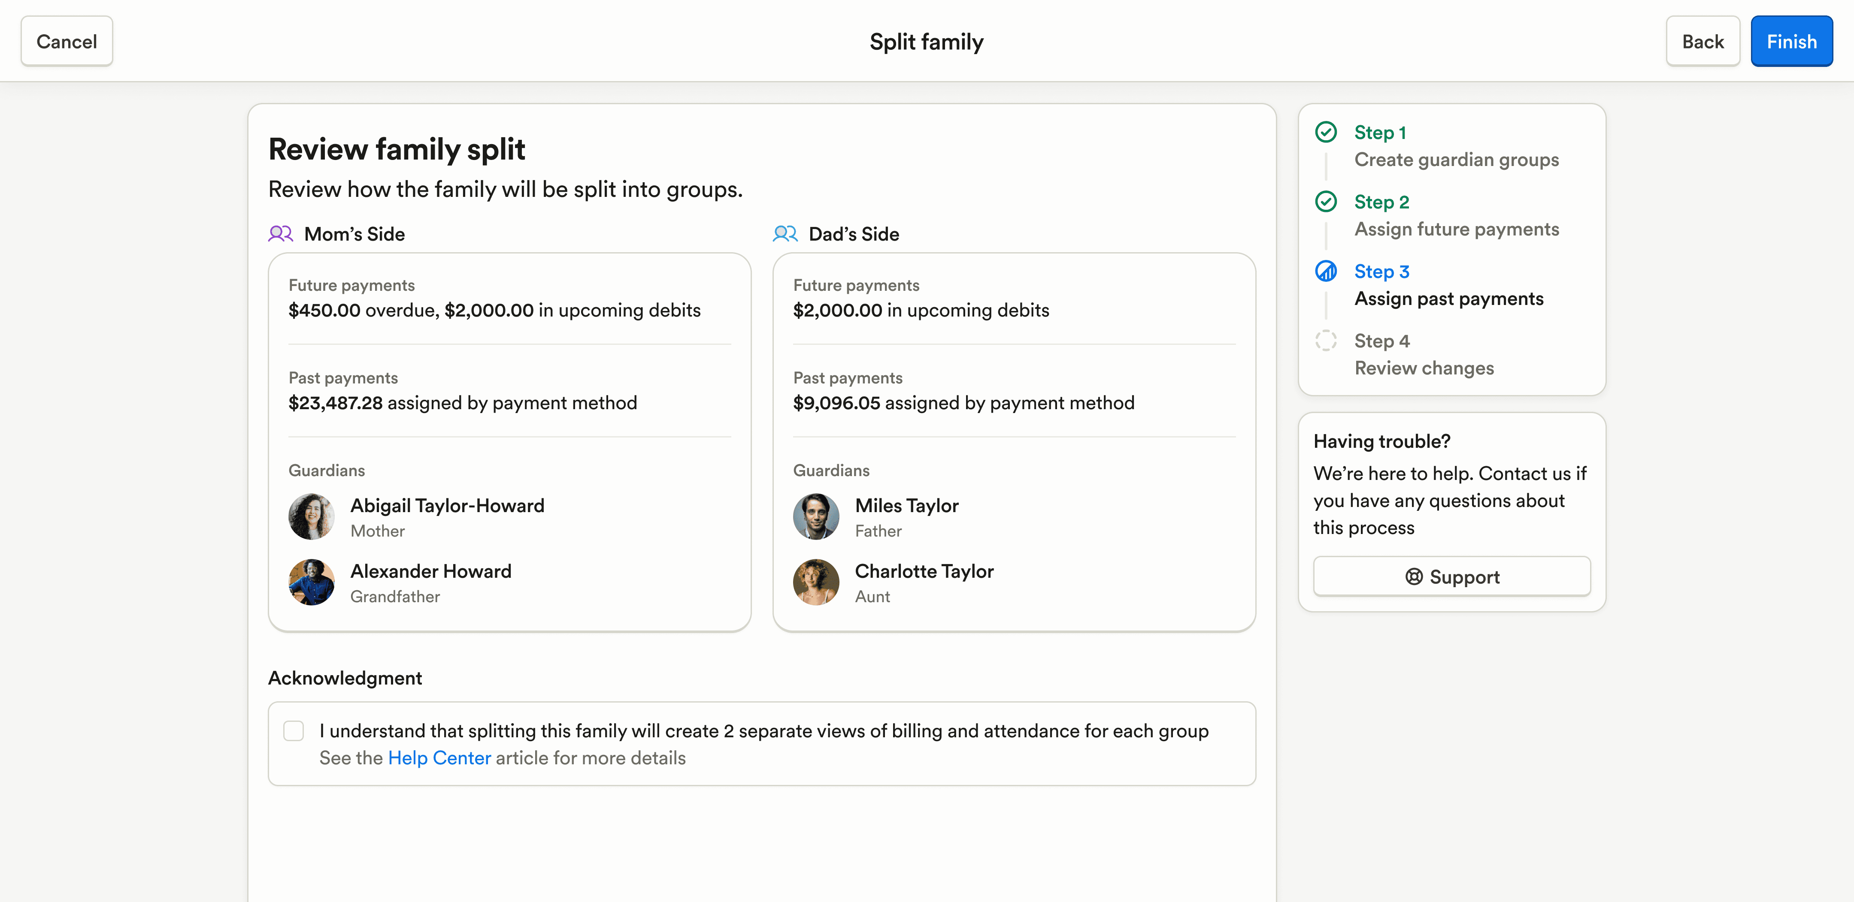The image size is (1854, 902).
Task: Click the Step 3 in-progress icon
Action: (x=1326, y=271)
